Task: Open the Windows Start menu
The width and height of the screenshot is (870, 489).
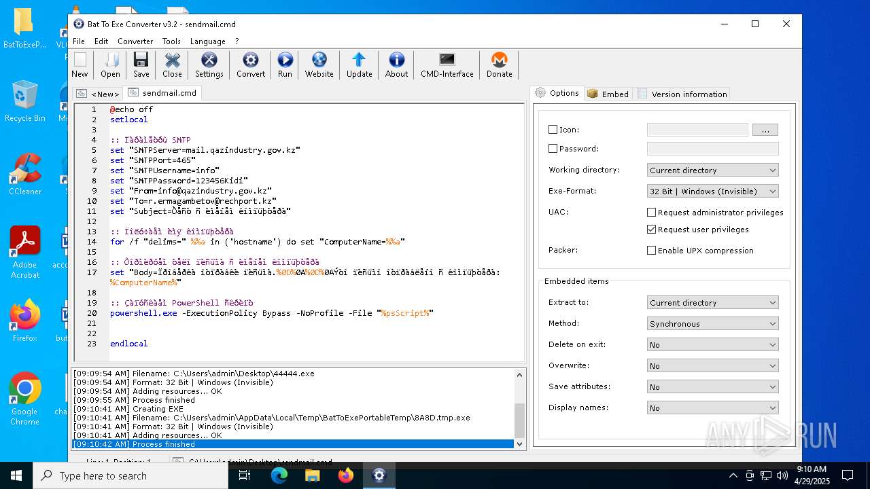Action: point(16,475)
